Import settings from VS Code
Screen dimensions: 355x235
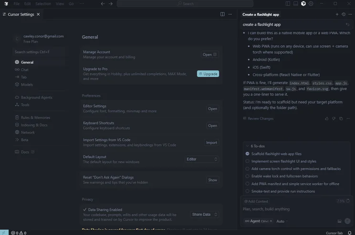(211, 142)
